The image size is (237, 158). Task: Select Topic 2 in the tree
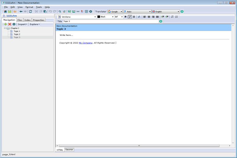[17, 34]
